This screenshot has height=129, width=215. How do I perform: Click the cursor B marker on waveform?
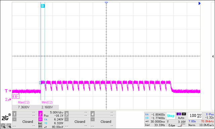pyautogui.click(x=43, y=6)
